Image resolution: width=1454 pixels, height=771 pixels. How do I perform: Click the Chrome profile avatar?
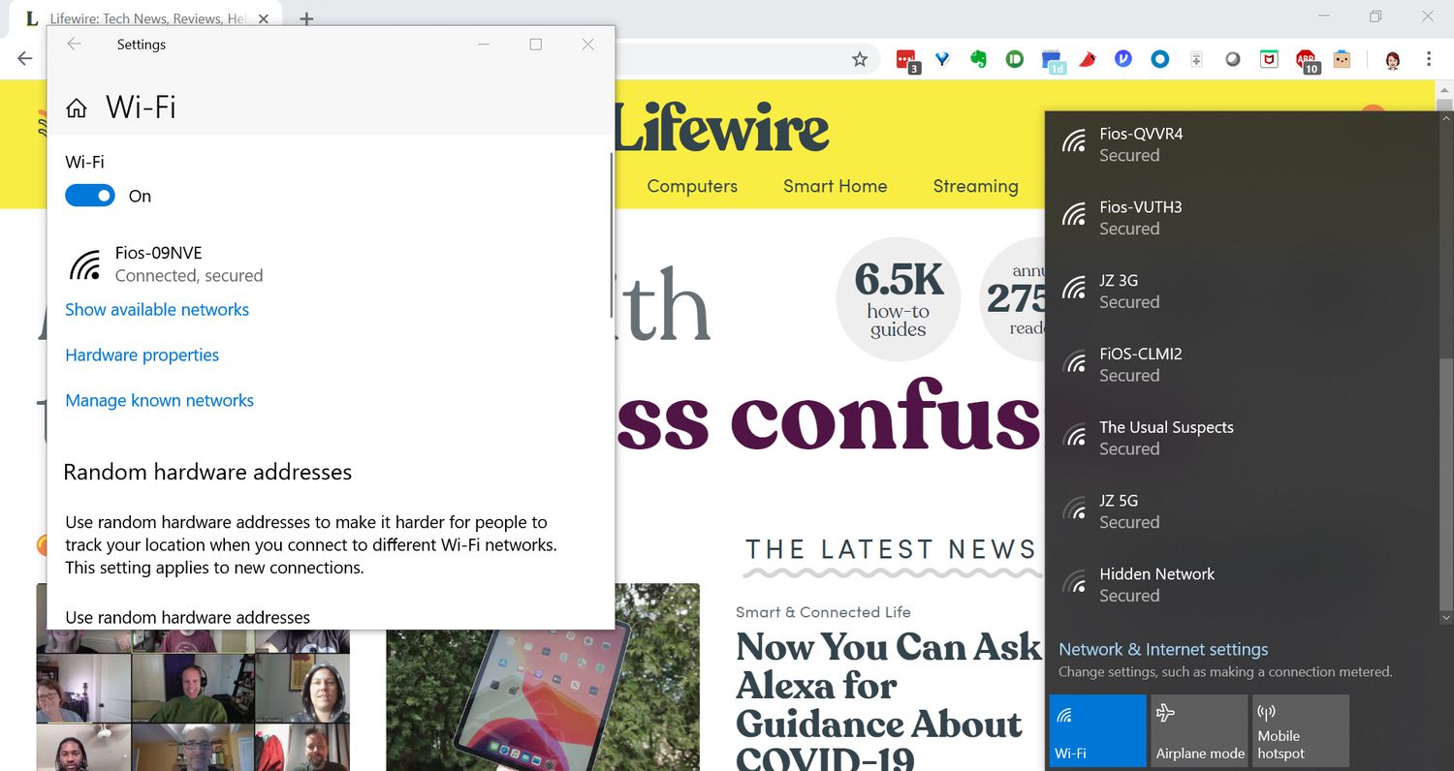pyautogui.click(x=1393, y=60)
